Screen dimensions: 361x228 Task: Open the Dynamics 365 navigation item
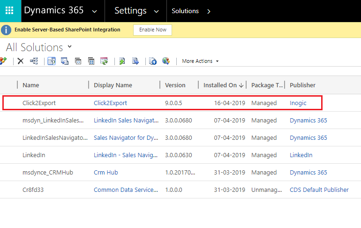(x=53, y=10)
